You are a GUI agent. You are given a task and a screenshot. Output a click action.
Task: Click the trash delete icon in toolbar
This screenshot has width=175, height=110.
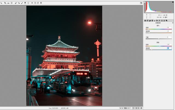pyautogui.click(x=41, y=3)
